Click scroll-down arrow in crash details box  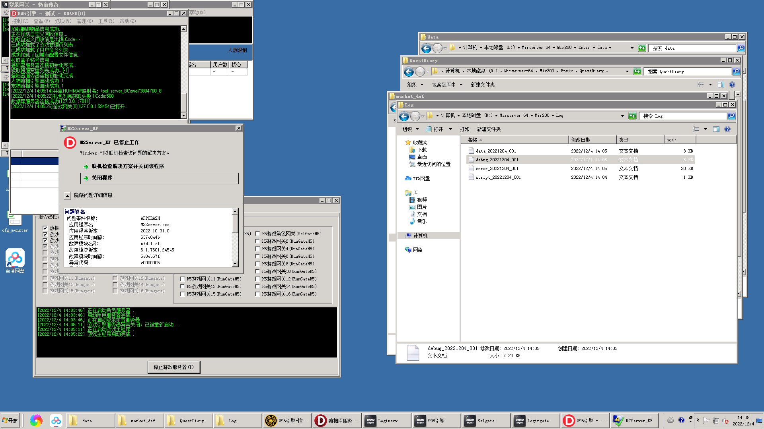coord(235,264)
